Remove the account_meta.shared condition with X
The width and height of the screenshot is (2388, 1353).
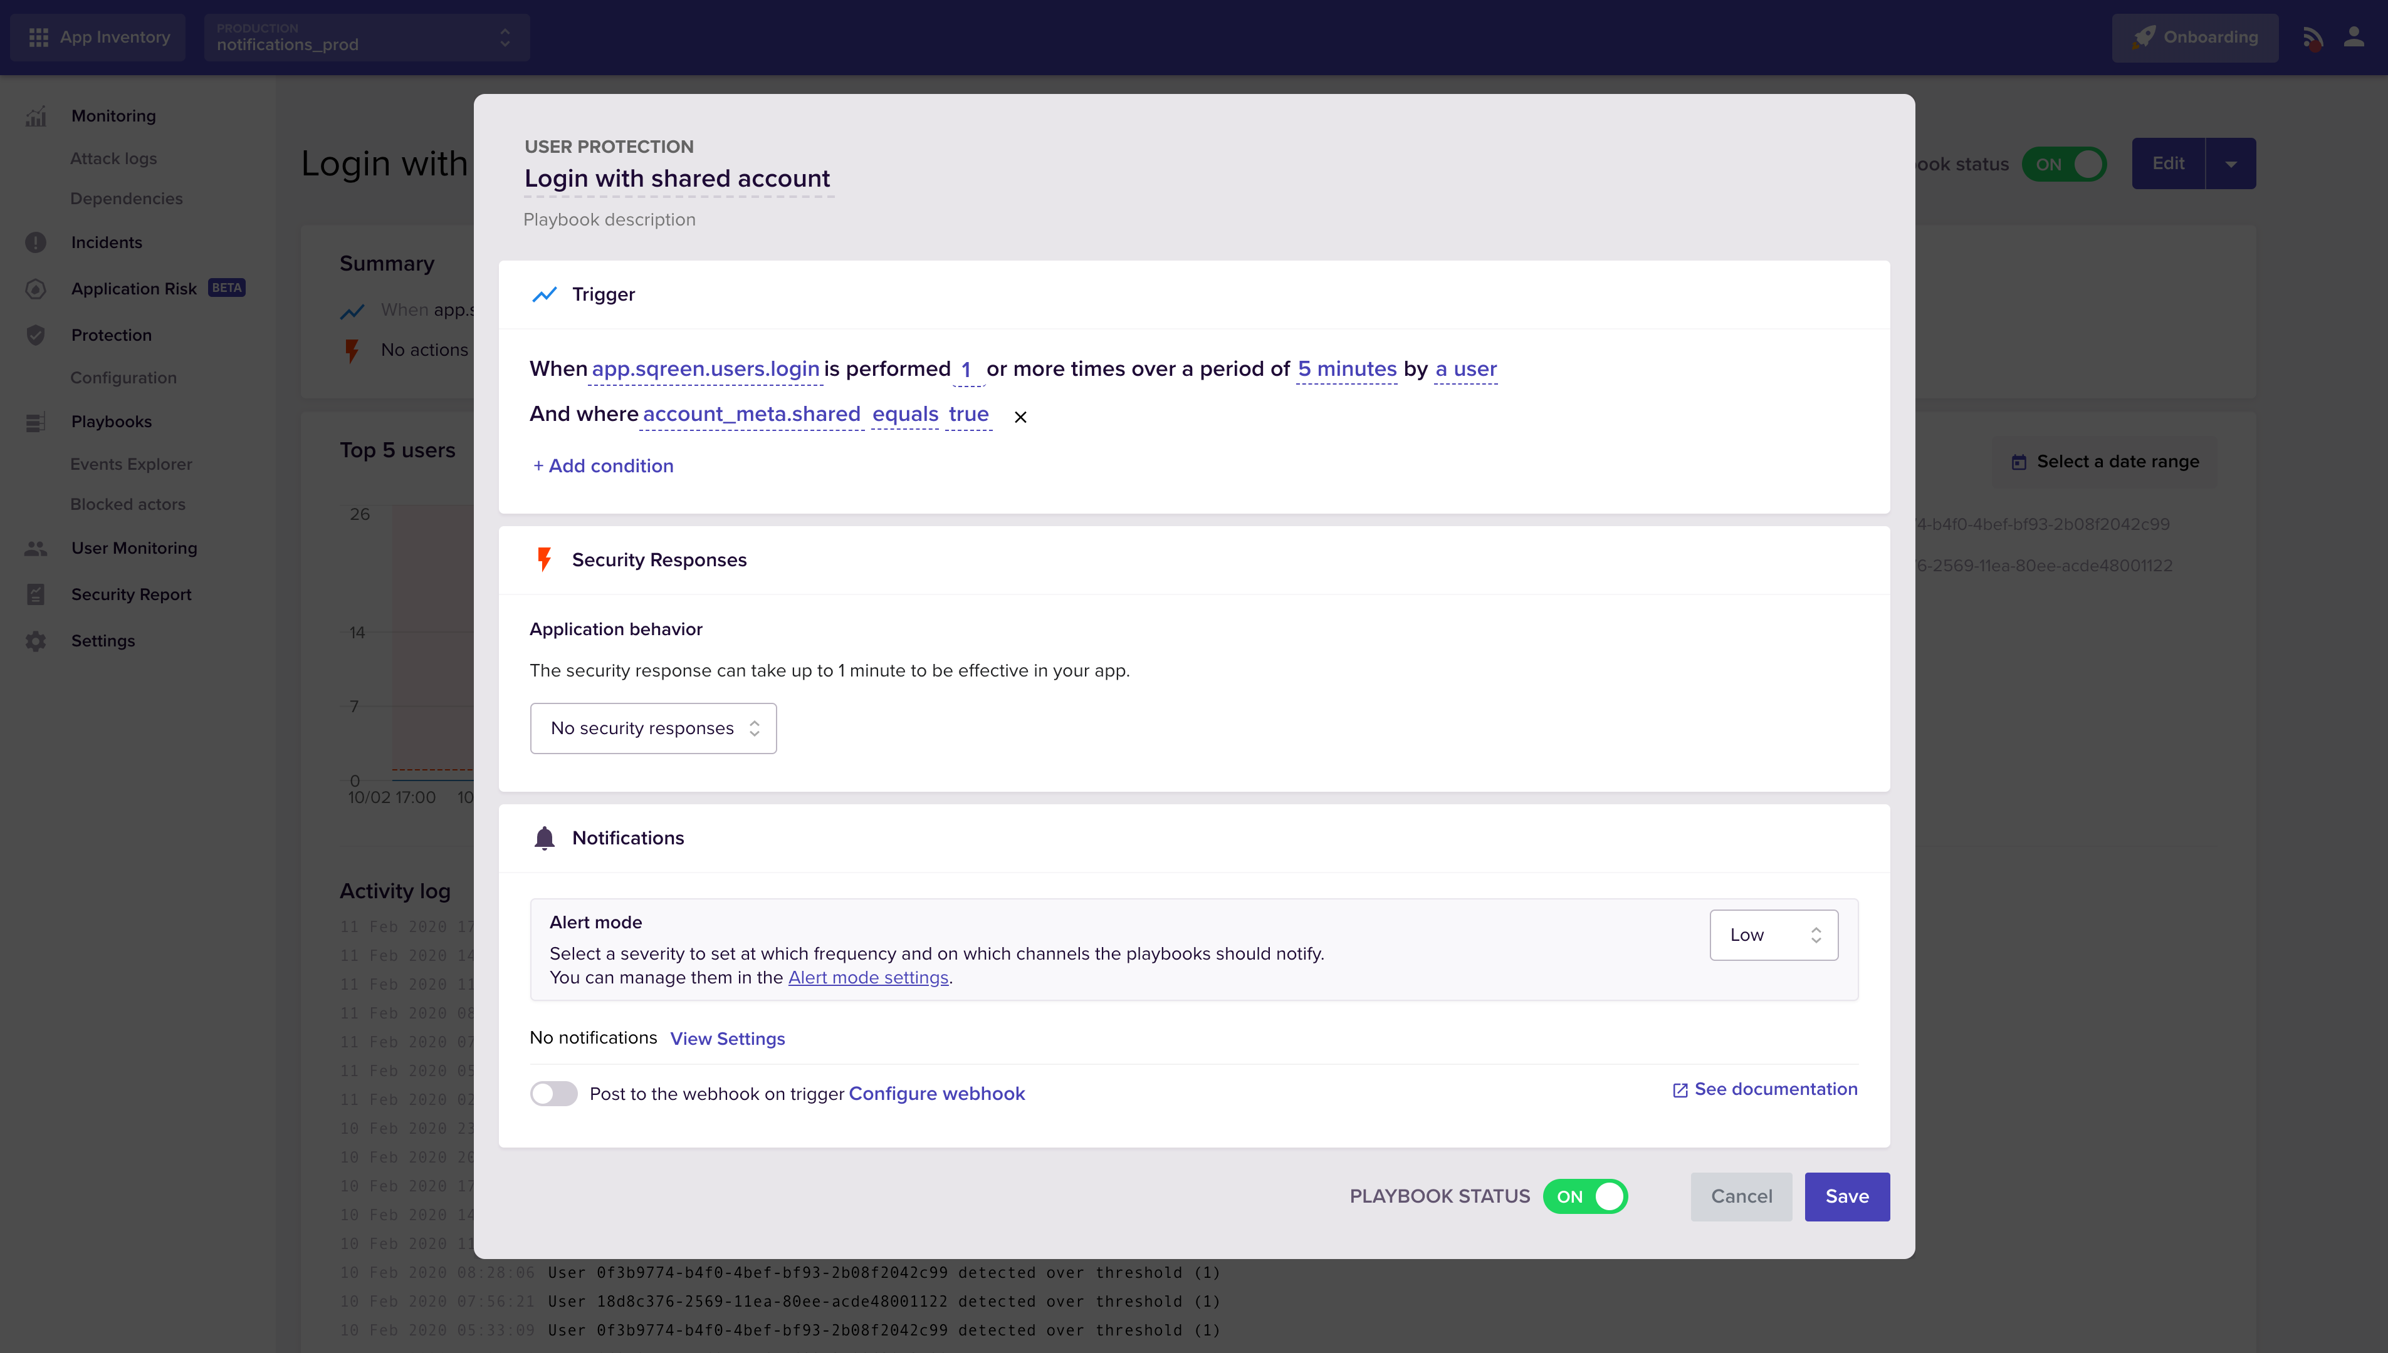pyautogui.click(x=1020, y=417)
